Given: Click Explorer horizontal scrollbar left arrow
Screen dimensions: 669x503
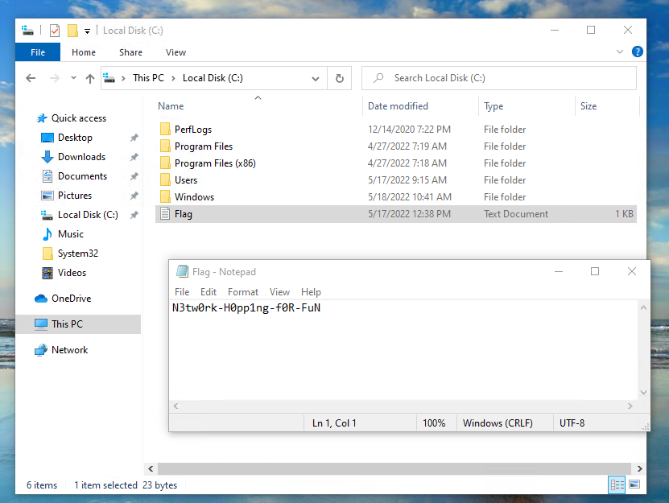Looking at the screenshot, I should tap(151, 468).
